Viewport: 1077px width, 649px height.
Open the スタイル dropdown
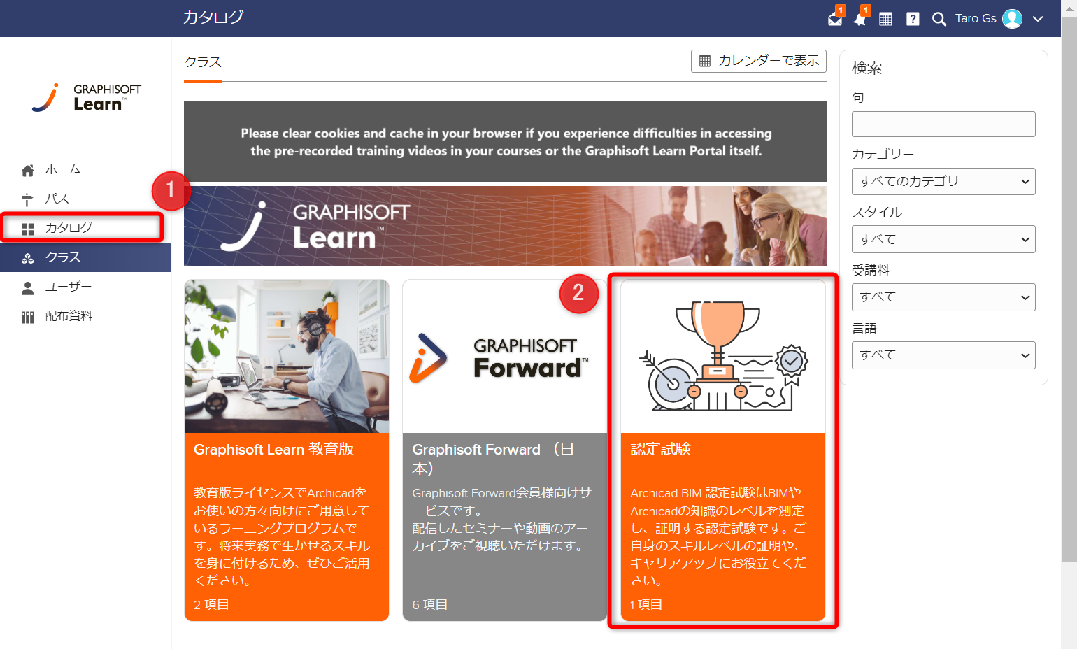click(943, 239)
